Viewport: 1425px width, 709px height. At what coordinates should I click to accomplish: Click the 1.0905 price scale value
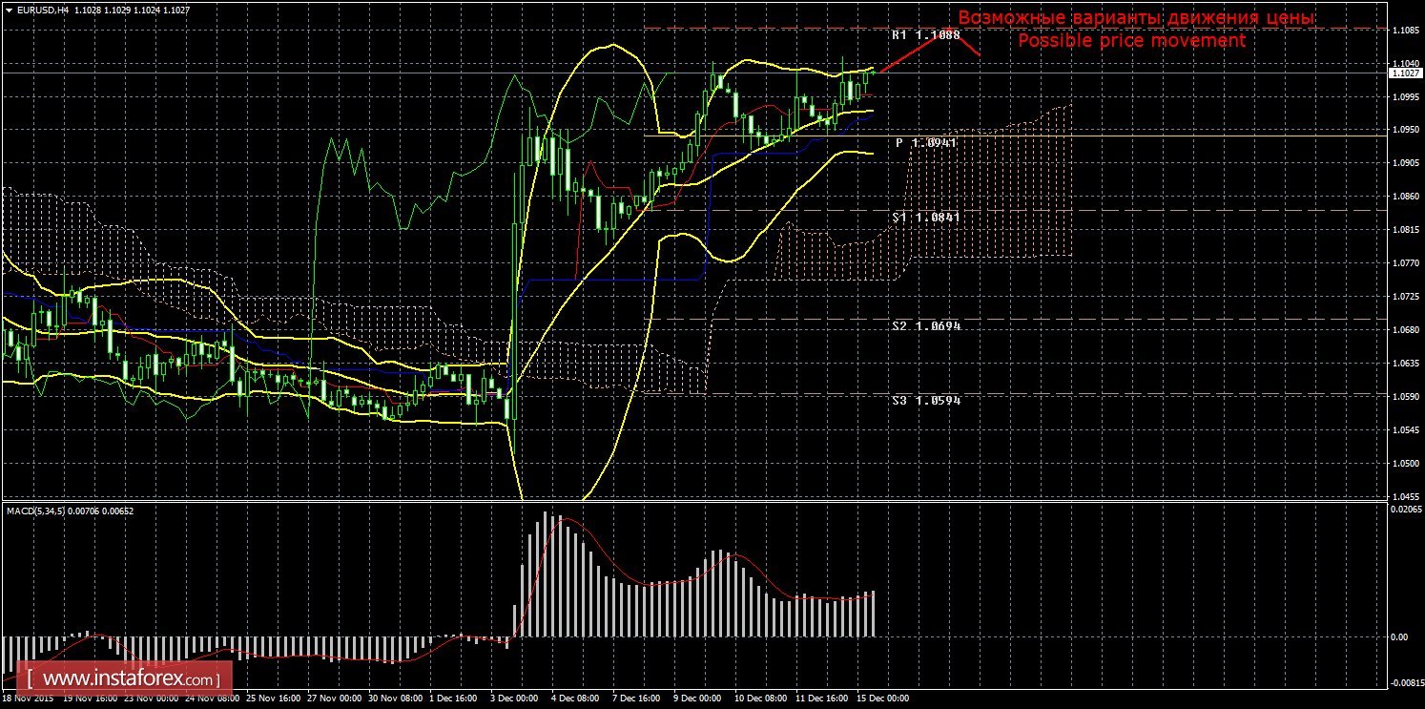point(1405,163)
